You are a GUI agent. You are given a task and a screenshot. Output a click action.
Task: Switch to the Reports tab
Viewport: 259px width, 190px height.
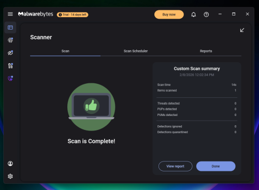206,51
